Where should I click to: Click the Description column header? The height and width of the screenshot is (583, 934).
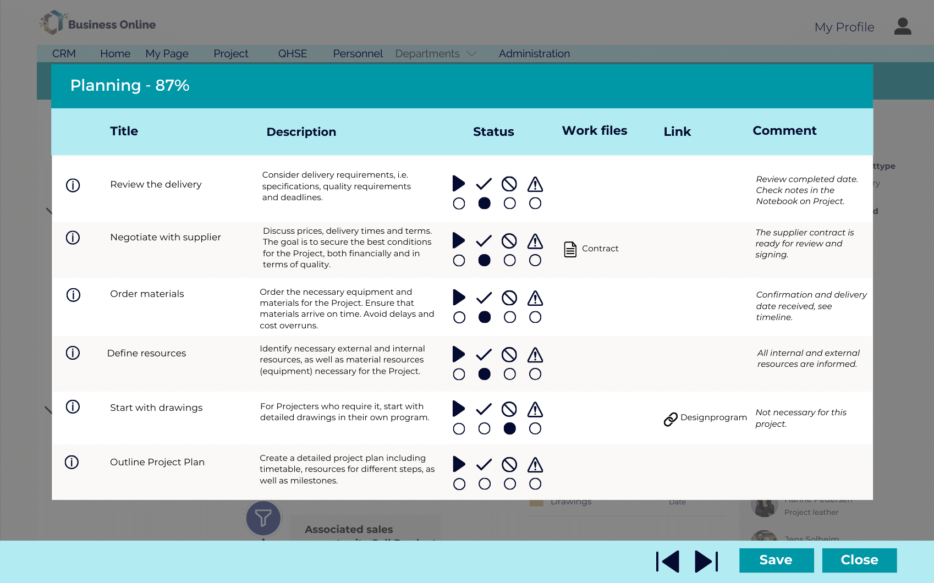[x=301, y=132]
